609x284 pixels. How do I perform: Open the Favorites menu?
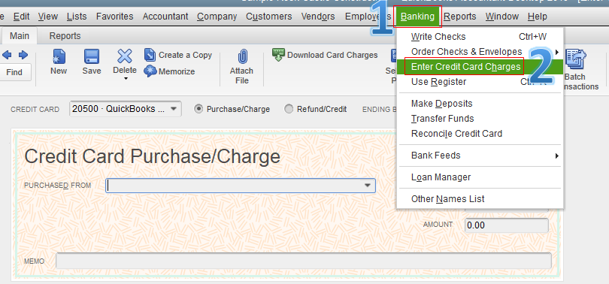click(114, 17)
